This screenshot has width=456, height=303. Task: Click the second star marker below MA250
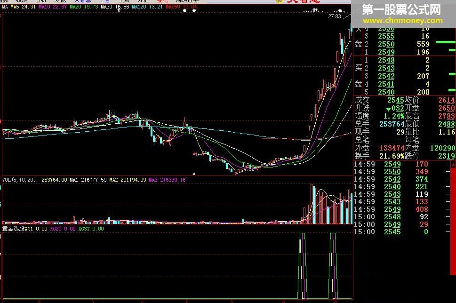(194, 11)
